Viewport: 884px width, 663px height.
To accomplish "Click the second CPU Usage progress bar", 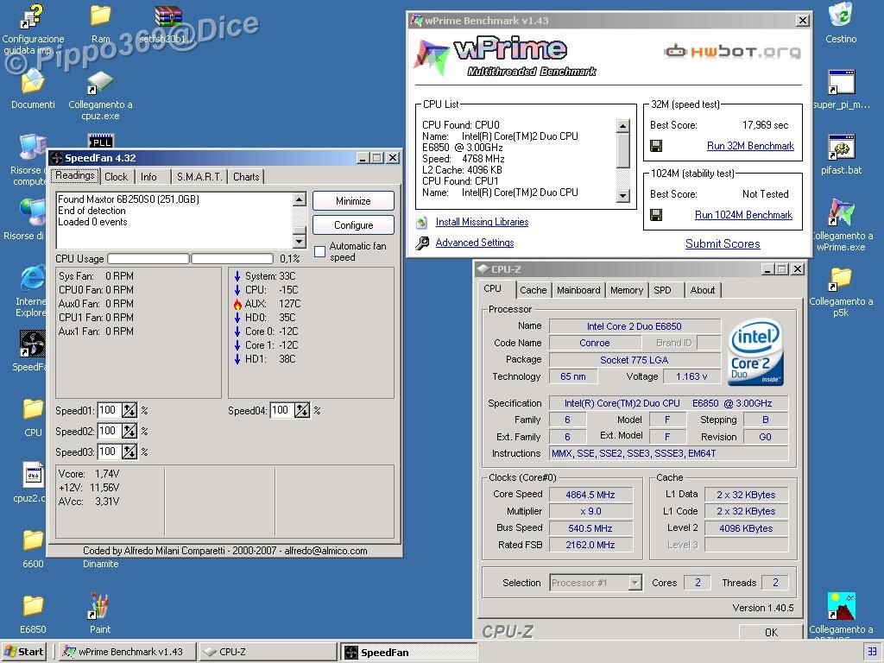I will pyautogui.click(x=232, y=259).
